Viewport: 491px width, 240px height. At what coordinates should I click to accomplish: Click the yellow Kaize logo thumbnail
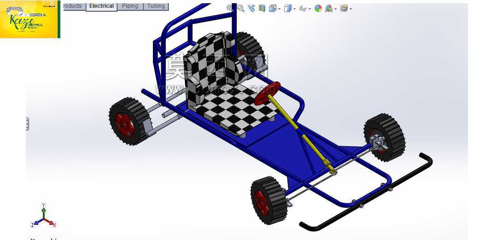click(29, 19)
